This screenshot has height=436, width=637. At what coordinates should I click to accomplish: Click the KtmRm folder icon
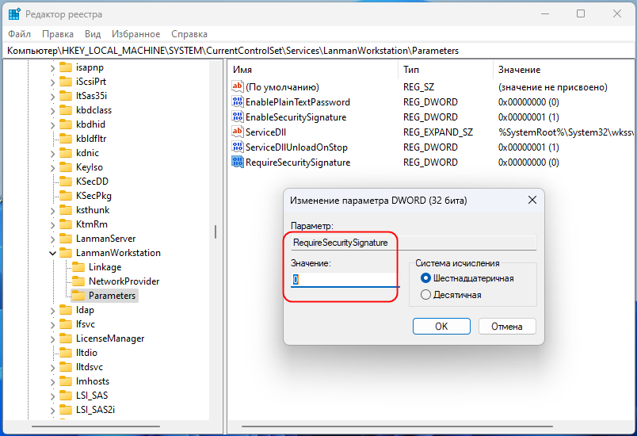tap(66, 224)
